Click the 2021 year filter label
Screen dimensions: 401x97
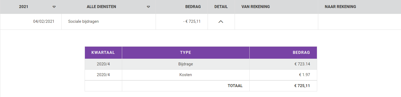point(24,7)
